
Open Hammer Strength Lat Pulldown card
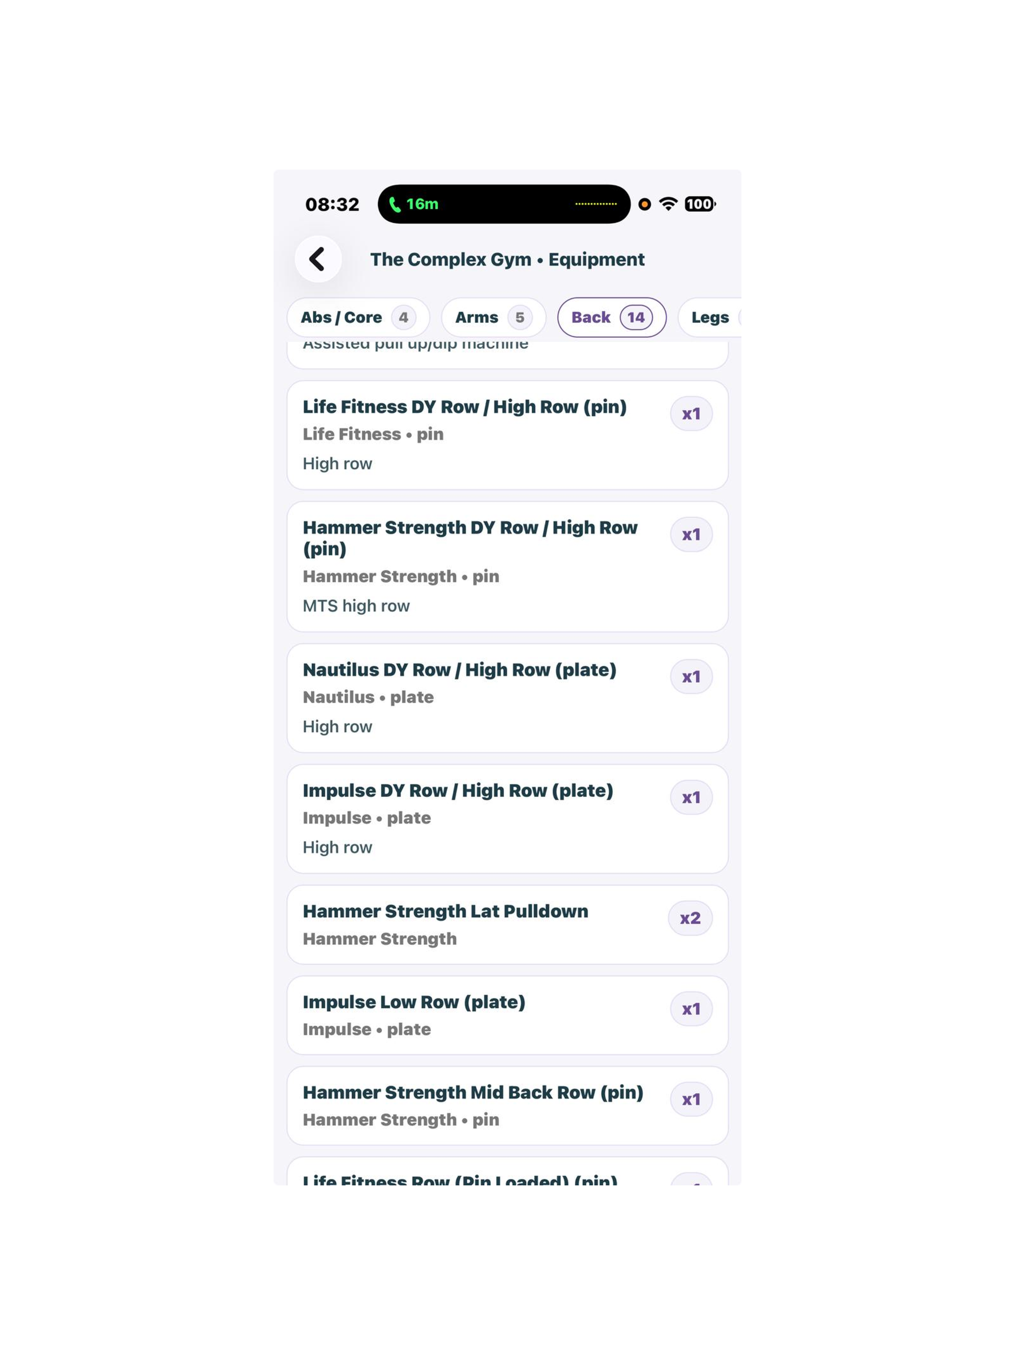507,924
